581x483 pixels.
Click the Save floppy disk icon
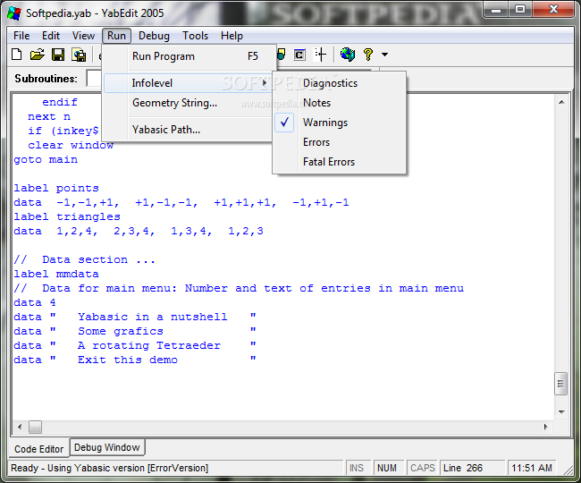tap(58, 55)
